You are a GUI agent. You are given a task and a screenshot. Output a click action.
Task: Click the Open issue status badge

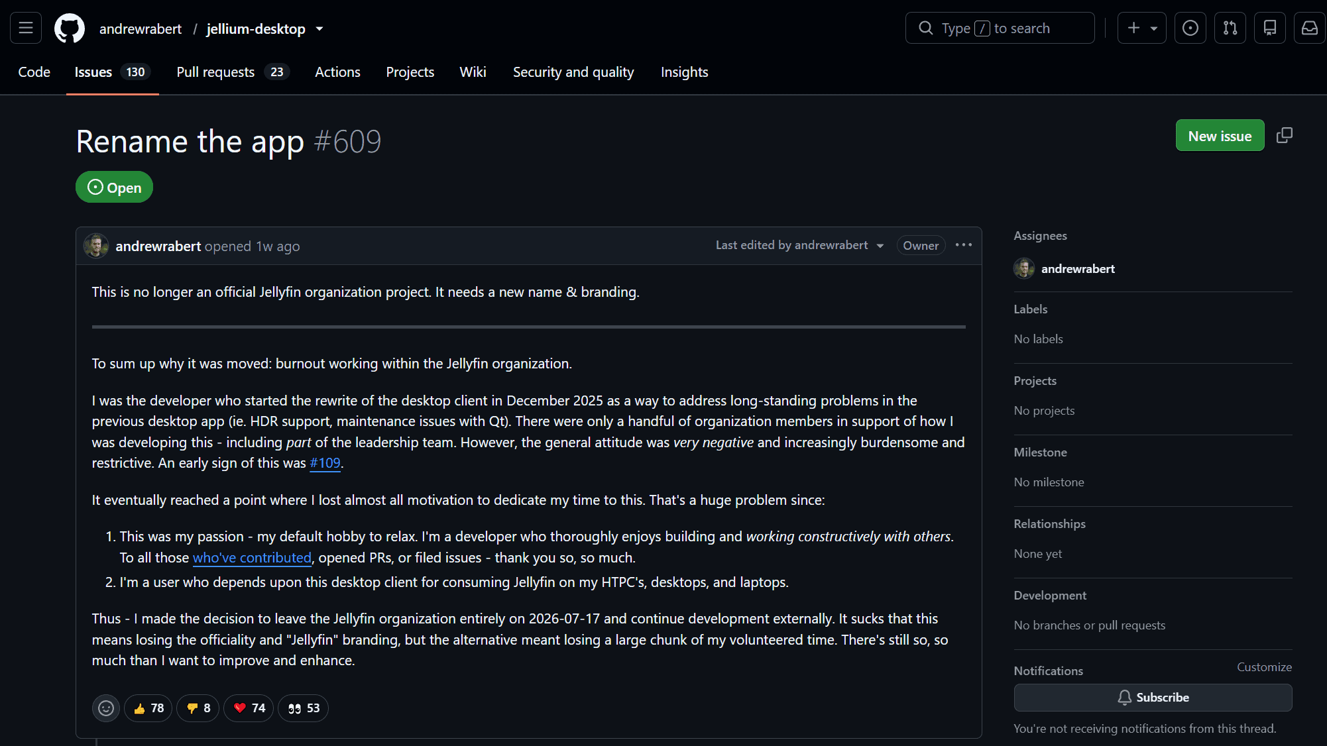click(114, 187)
